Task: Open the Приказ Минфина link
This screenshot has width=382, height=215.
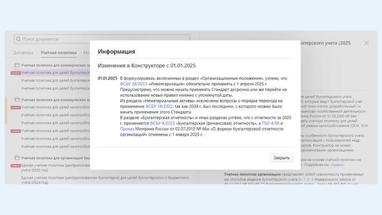Action: coord(127,129)
